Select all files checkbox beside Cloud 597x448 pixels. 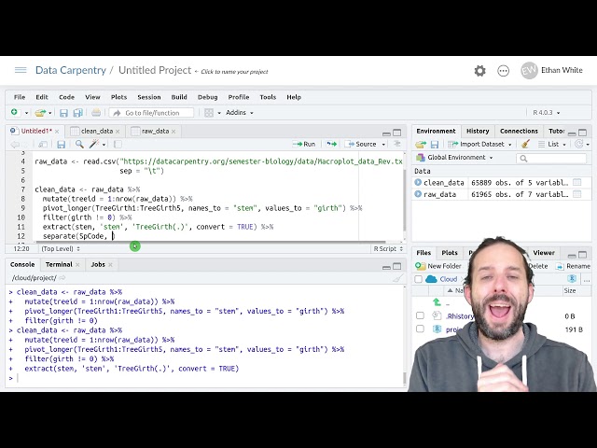[419, 279]
